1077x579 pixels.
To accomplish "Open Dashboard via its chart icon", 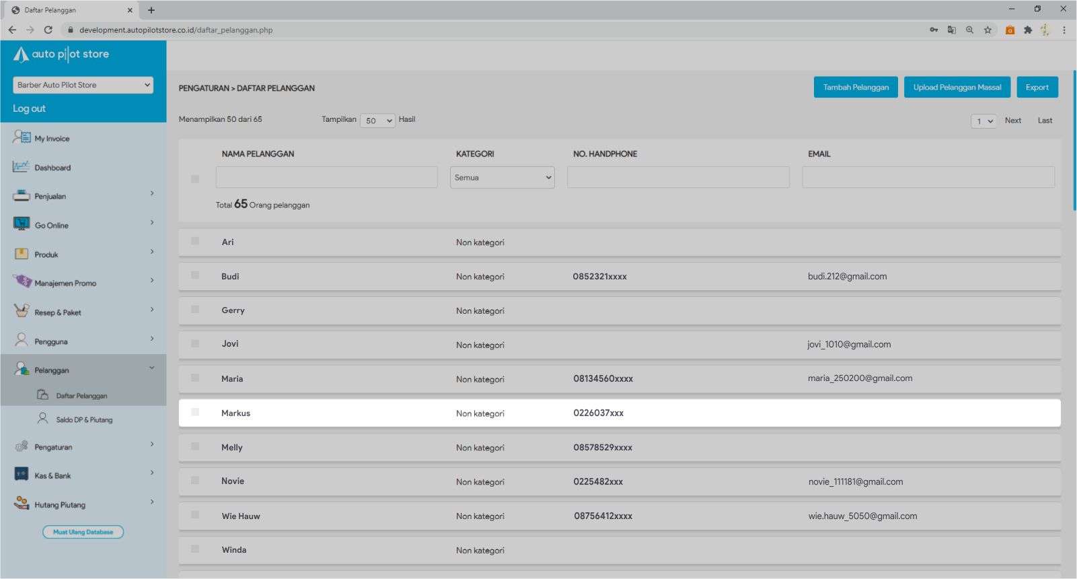I will [x=21, y=166].
